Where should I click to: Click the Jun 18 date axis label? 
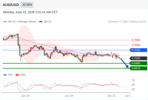(x=25, y=96)
